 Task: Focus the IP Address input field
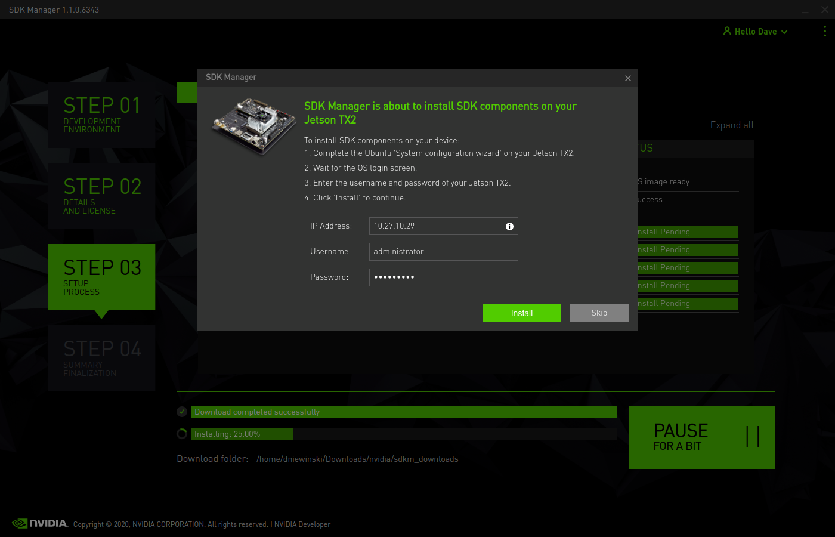pos(435,226)
